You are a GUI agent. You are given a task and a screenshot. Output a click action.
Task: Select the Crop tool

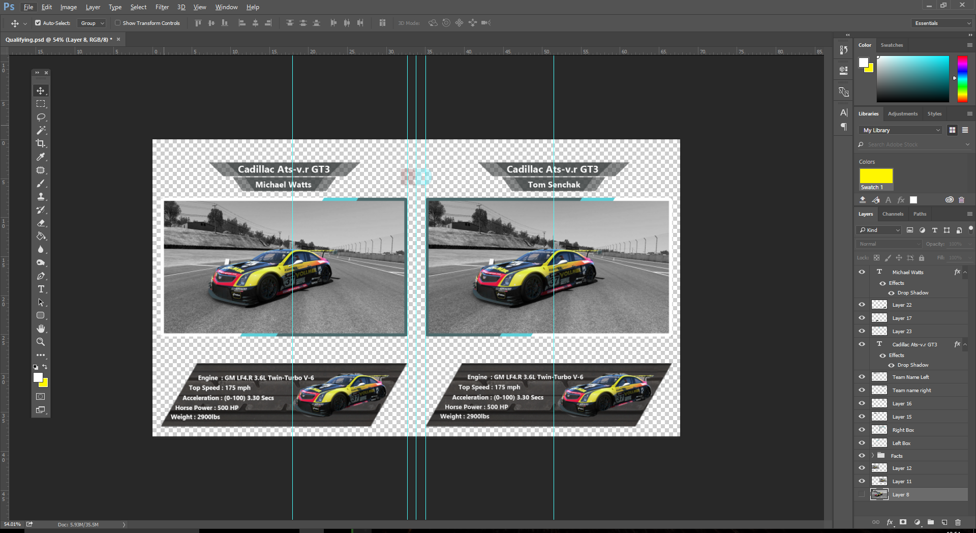[x=41, y=143]
